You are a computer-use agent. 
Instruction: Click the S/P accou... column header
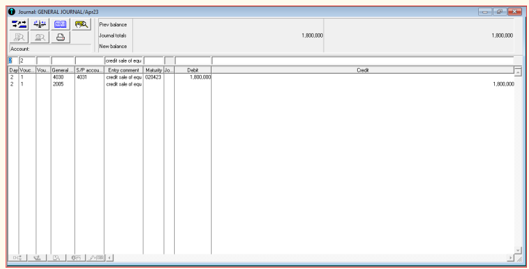coord(89,70)
